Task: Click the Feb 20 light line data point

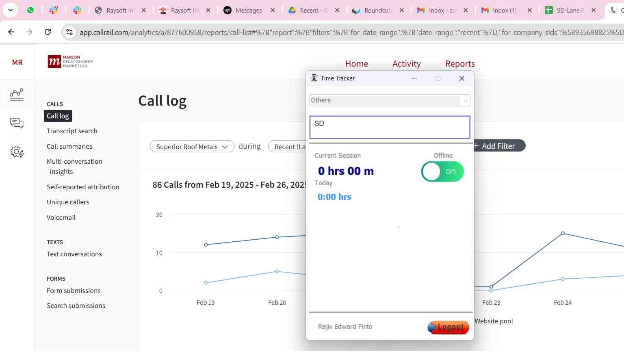Action: tap(277, 271)
